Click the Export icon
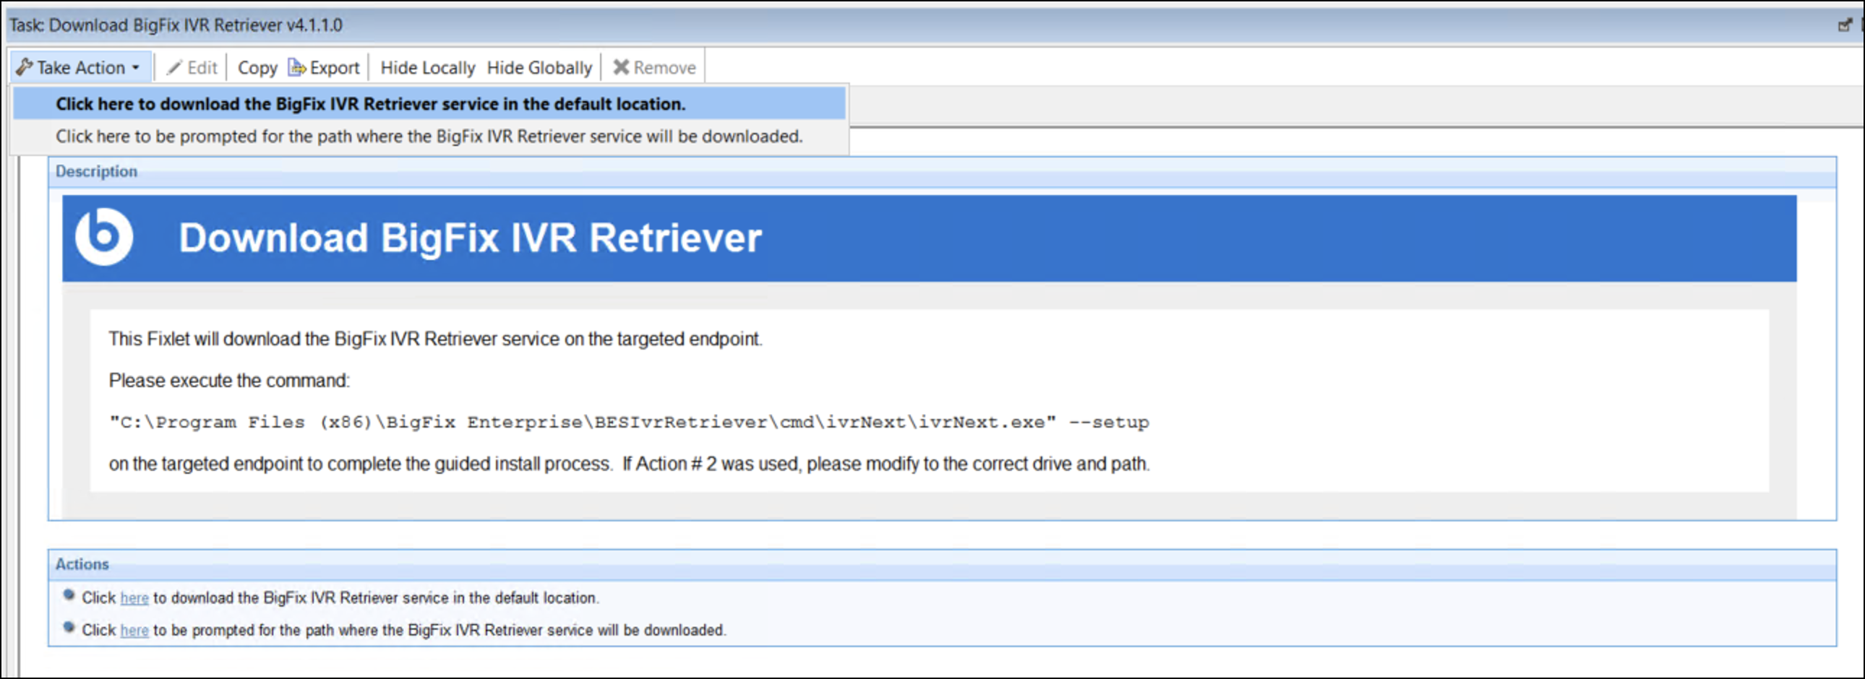The width and height of the screenshot is (1865, 679). coord(297,67)
